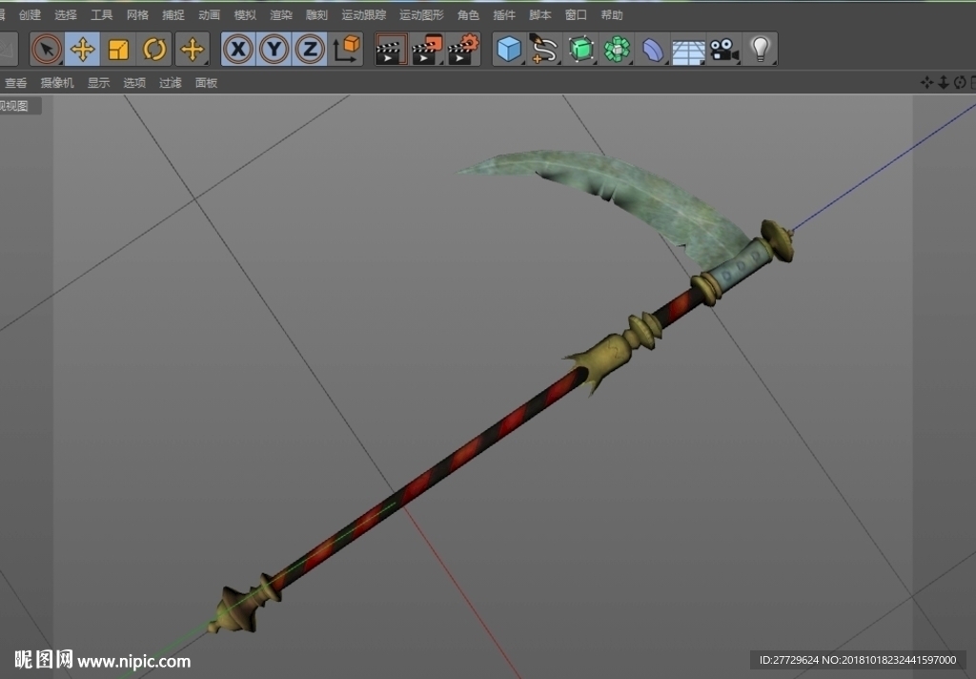
Task: Open the 脚本 (Script) menu
Action: (x=540, y=15)
